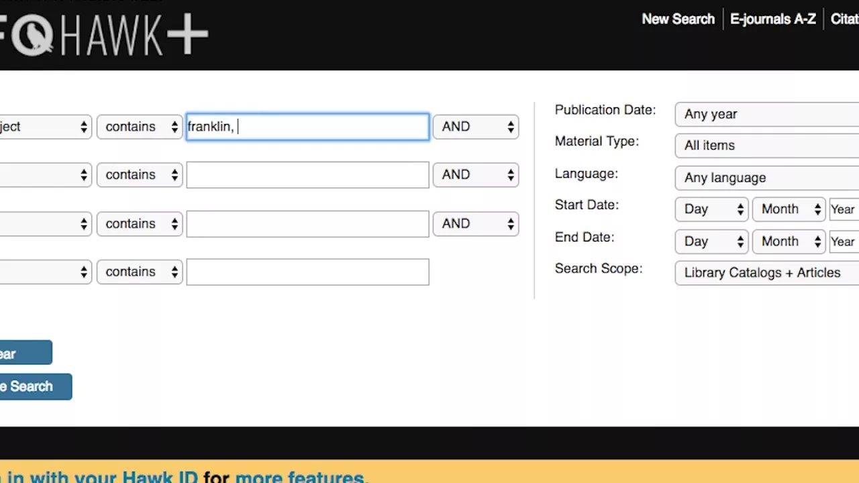Viewport: 859px width, 483px height.
Task: Click the fourth row empty search field
Action: click(x=307, y=272)
